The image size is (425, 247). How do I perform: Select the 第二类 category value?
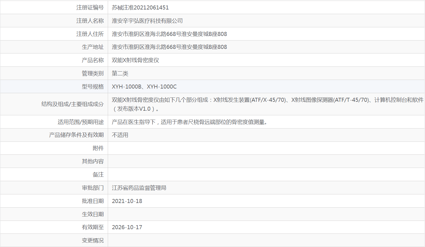(x=120, y=73)
